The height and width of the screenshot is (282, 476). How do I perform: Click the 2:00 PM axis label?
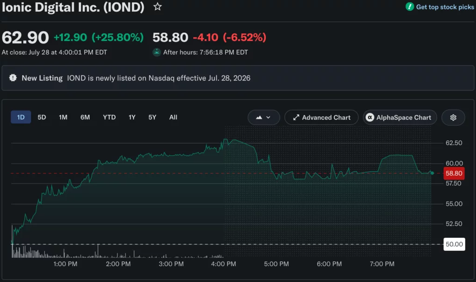[118, 264]
